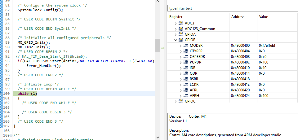Image resolution: width=298 pixels, height=140 pixels.
Task: Select BSRR address 0x48000418
Action: [x=240, y=79]
